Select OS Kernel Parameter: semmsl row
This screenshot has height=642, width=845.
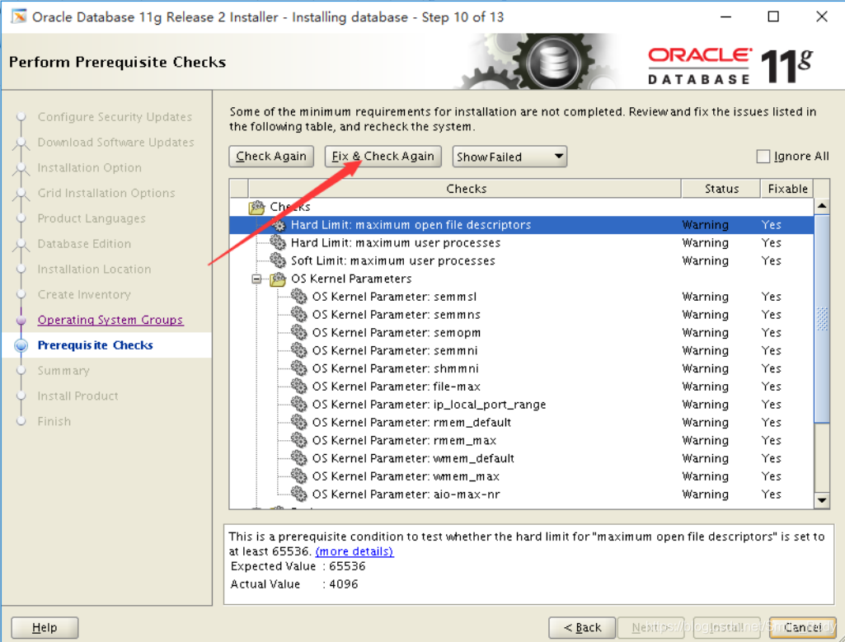click(x=522, y=297)
